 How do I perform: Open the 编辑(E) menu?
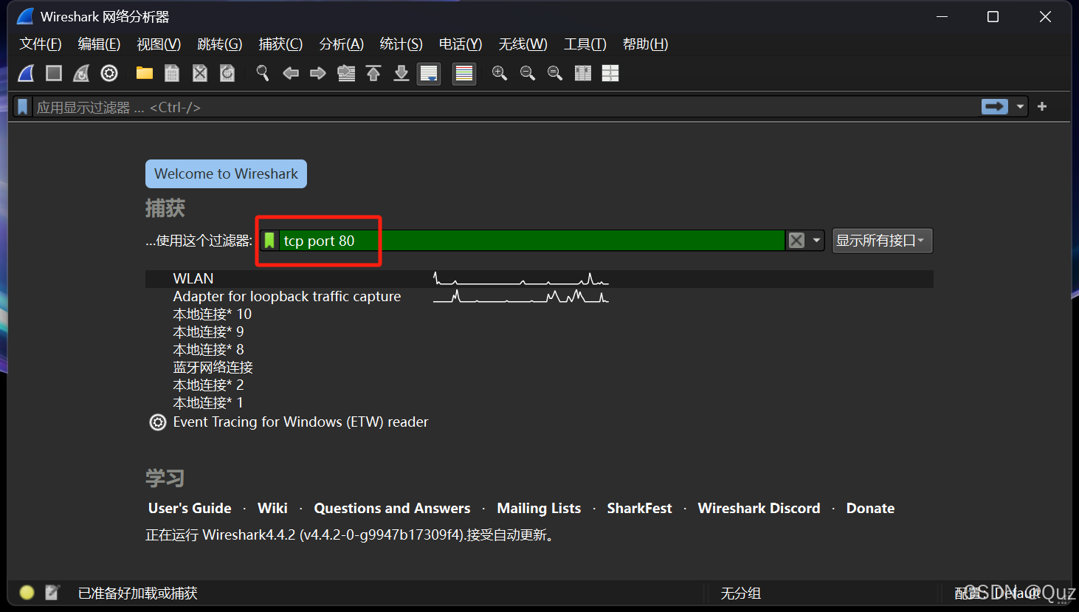point(99,44)
